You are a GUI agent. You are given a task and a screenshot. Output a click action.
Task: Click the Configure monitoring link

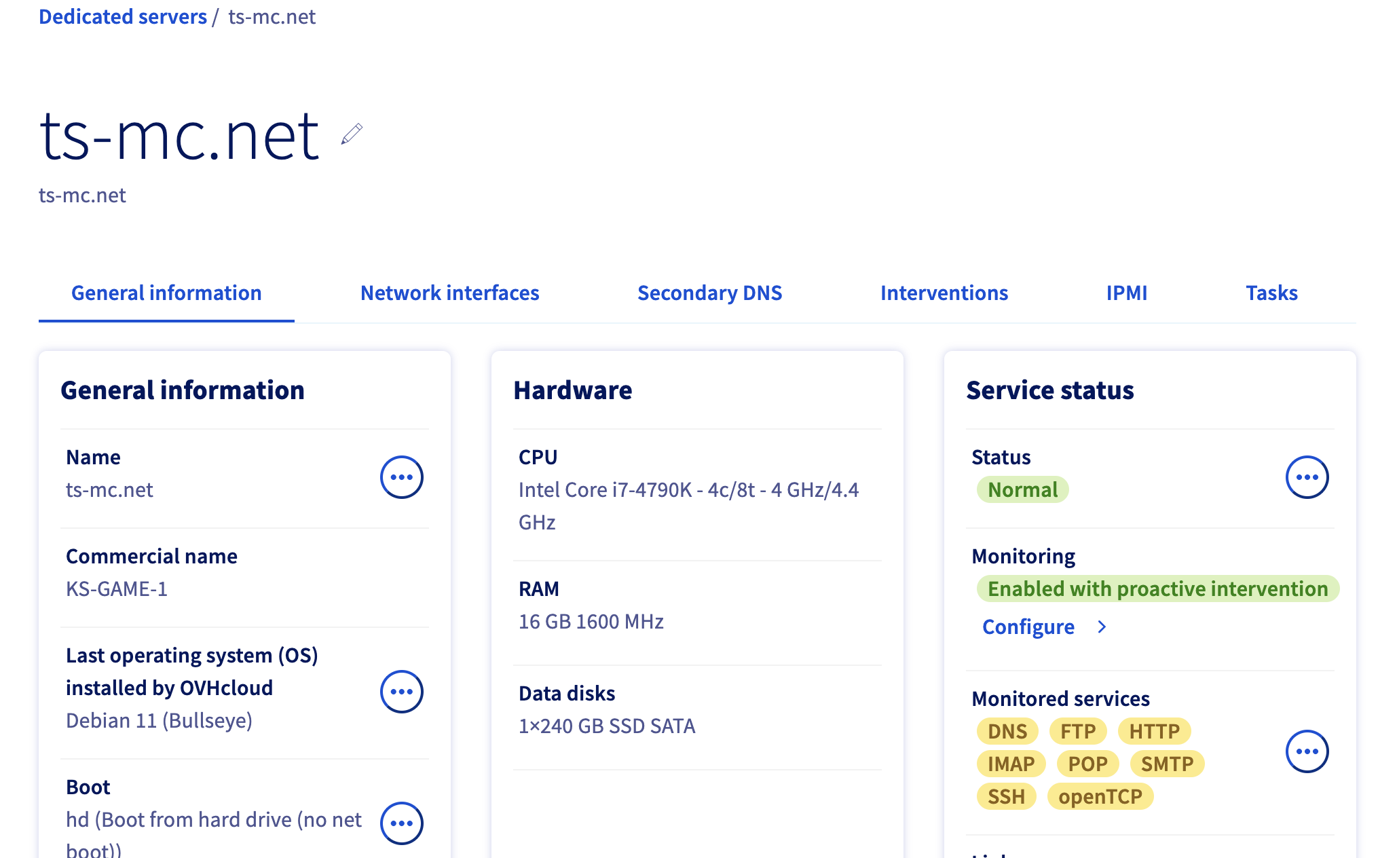tap(1028, 627)
